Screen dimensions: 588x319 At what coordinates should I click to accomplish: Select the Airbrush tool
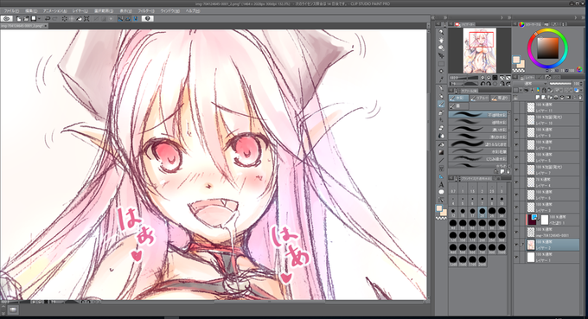441,112
